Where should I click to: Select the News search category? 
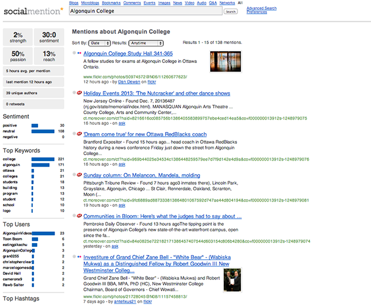tap(177, 3)
